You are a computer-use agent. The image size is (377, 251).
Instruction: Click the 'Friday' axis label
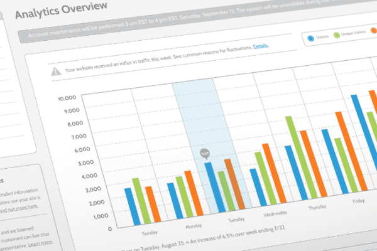(x=359, y=201)
